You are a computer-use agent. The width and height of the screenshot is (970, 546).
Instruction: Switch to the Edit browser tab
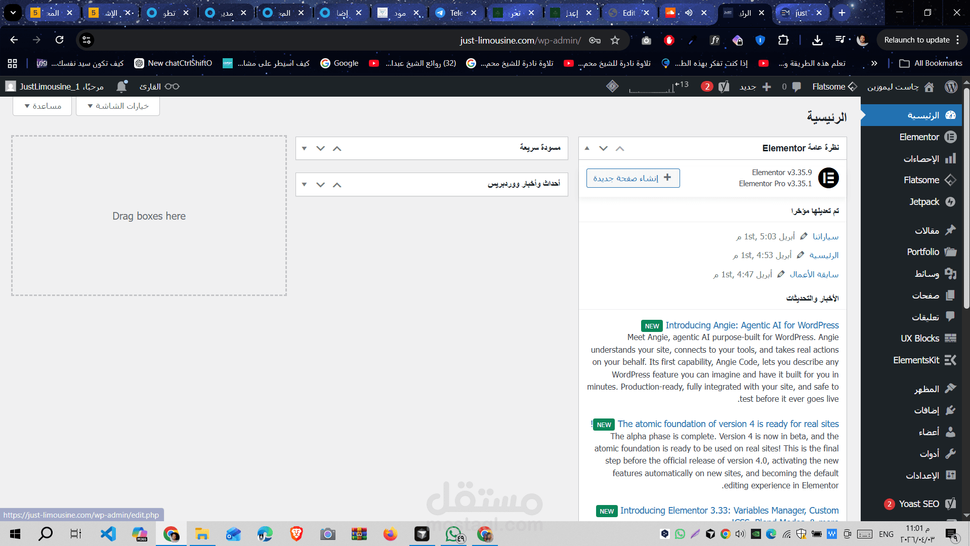pos(629,13)
